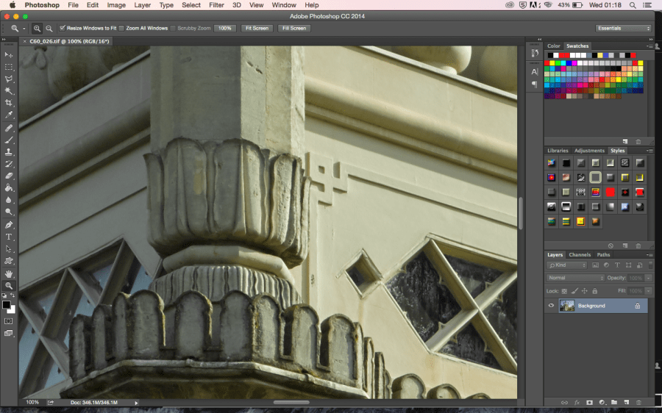Hide the Background layer visibility eye

coord(551,306)
